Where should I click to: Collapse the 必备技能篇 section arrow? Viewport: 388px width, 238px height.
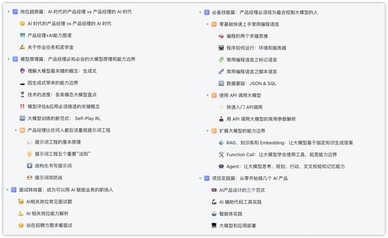tap(200, 12)
